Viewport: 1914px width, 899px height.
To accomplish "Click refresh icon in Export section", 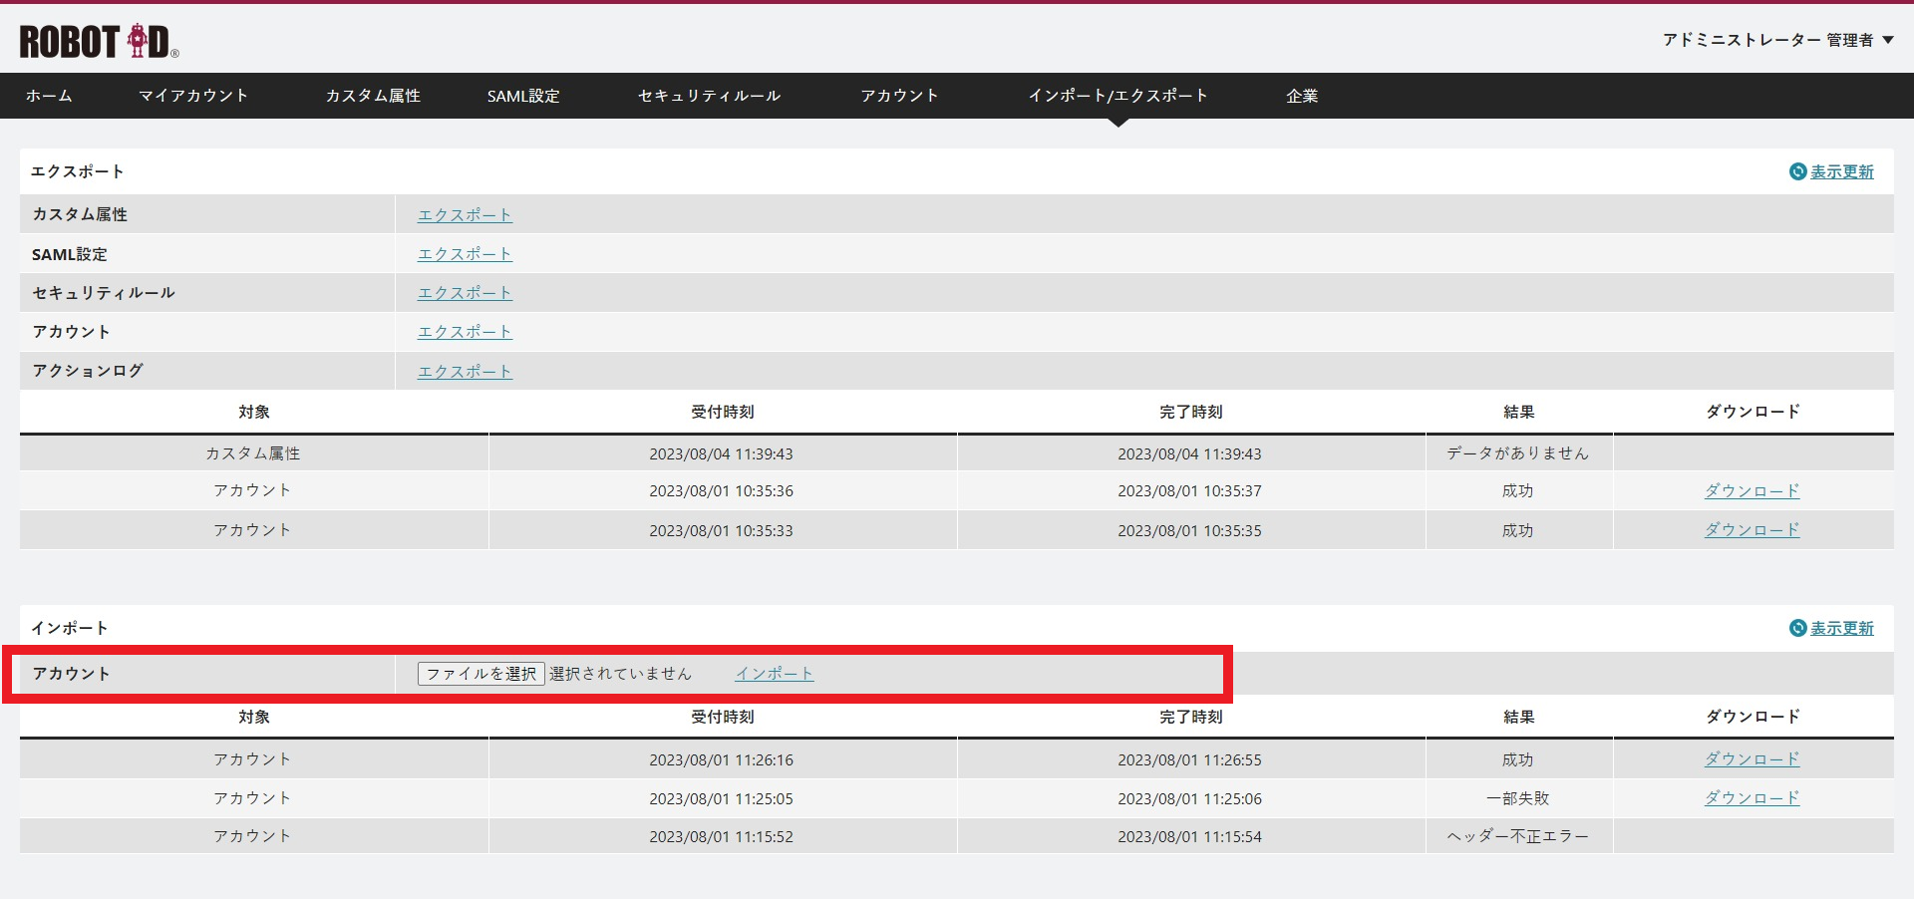I will [1797, 171].
